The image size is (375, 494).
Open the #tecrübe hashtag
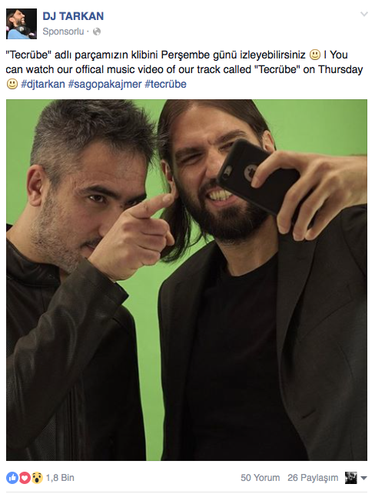[x=165, y=84]
